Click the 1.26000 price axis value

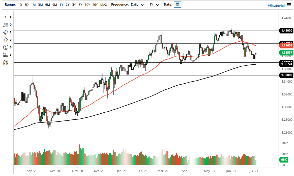[287, 133]
